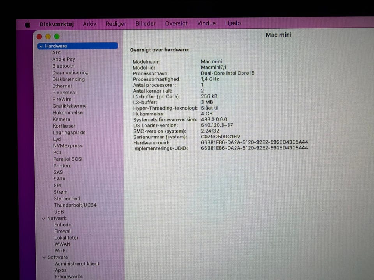Image resolution: width=374 pixels, height=280 pixels.
Task: Select Hukommelse in the sidebar list
Action: tap(68, 113)
